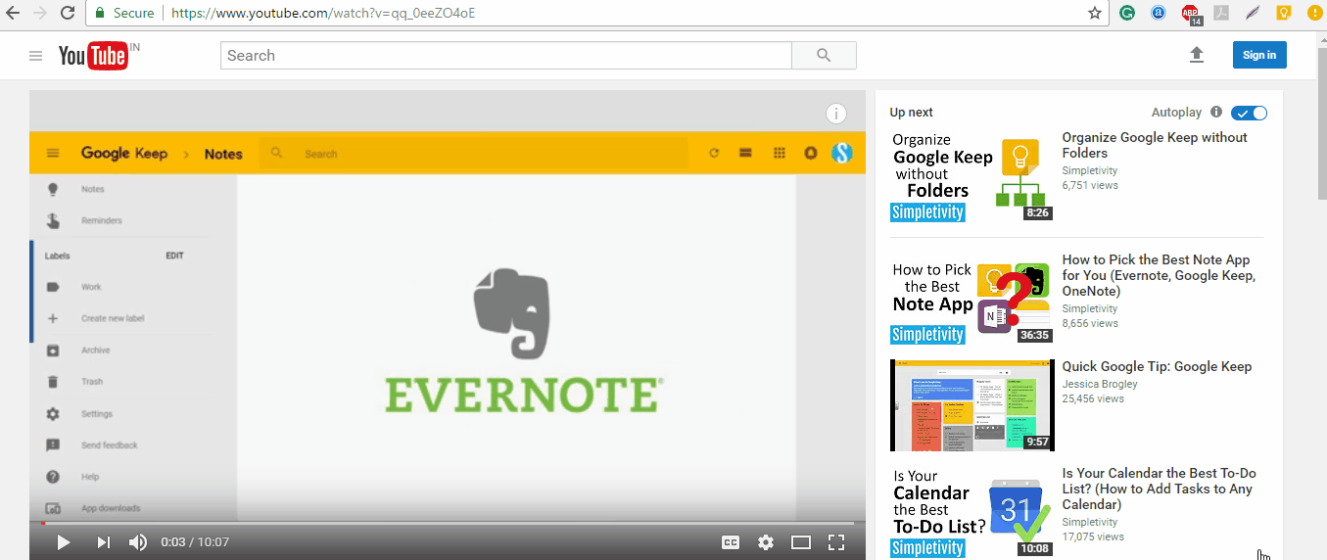
Task: Bookmark this page with the star icon
Action: pos(1095,13)
